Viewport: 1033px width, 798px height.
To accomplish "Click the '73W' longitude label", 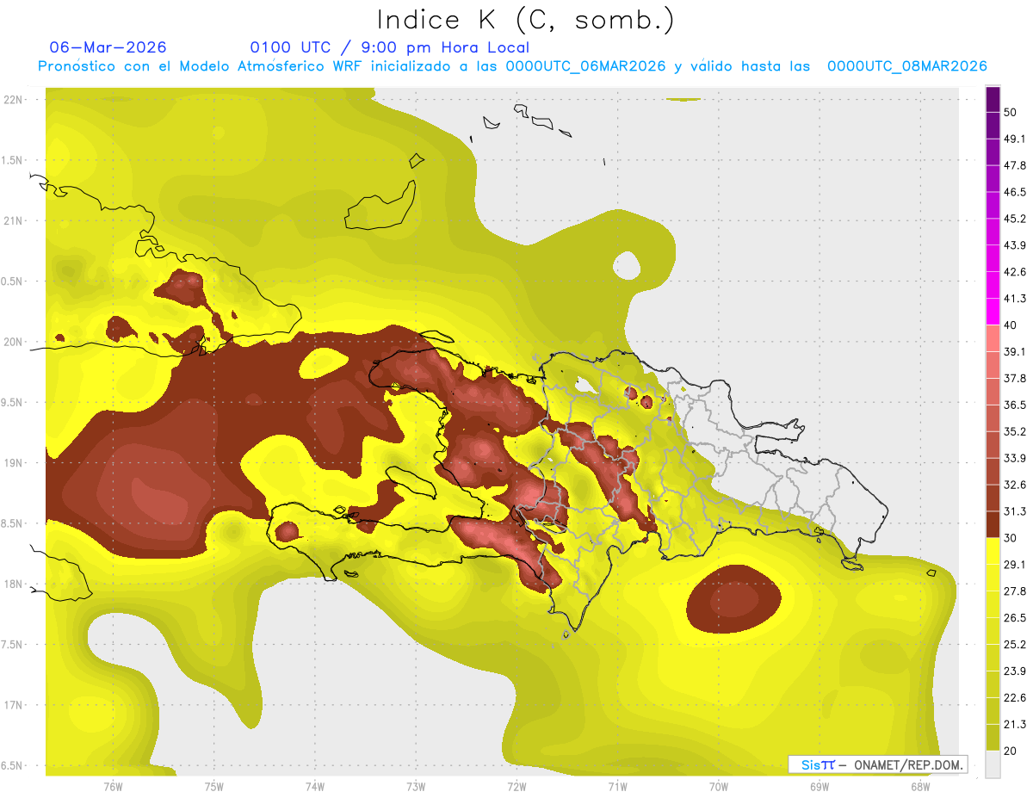I will (x=416, y=787).
